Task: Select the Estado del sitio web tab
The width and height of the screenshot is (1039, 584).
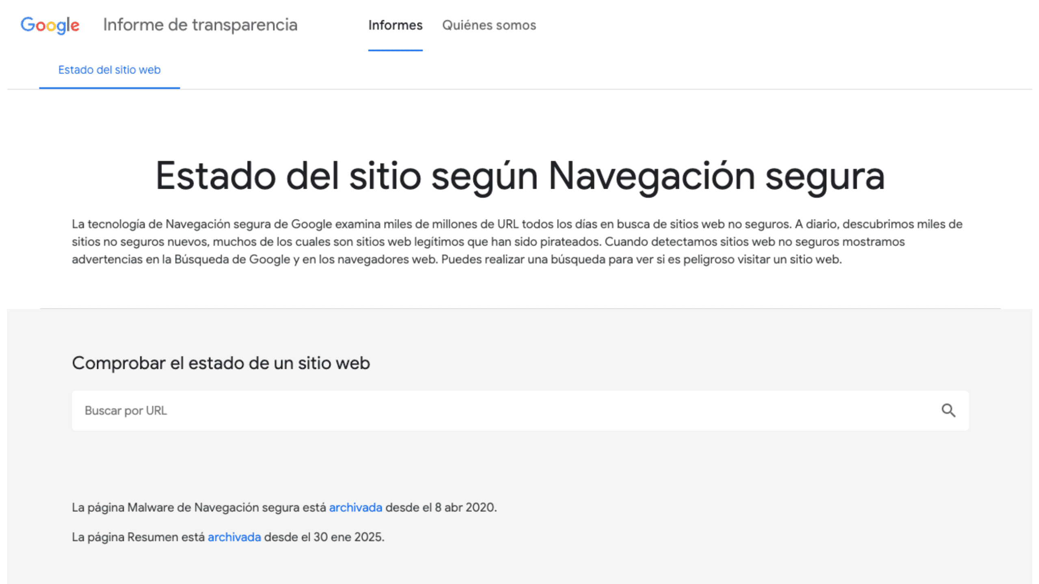Action: [109, 70]
